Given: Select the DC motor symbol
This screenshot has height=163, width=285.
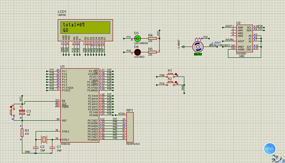Looking at the screenshot, I should point(198,47).
